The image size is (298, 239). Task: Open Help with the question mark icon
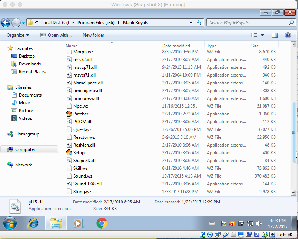[x=288, y=35]
